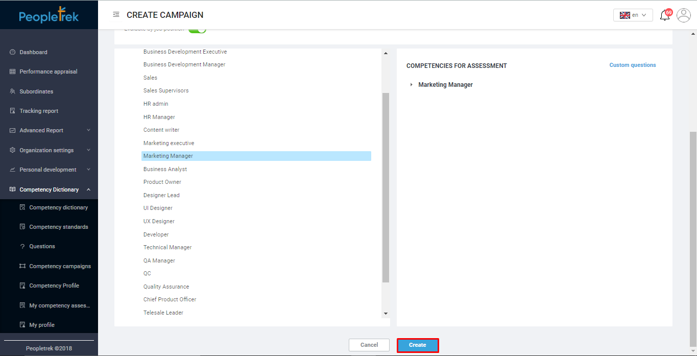Click the notification bell icon
Viewport: 697px width, 356px height.
664,15
